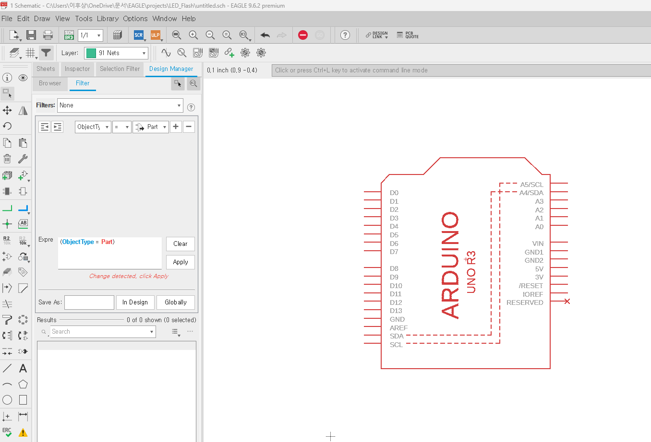Toggle the filter funnel icon in toolbar
The height and width of the screenshot is (442, 651).
pyautogui.click(x=46, y=53)
